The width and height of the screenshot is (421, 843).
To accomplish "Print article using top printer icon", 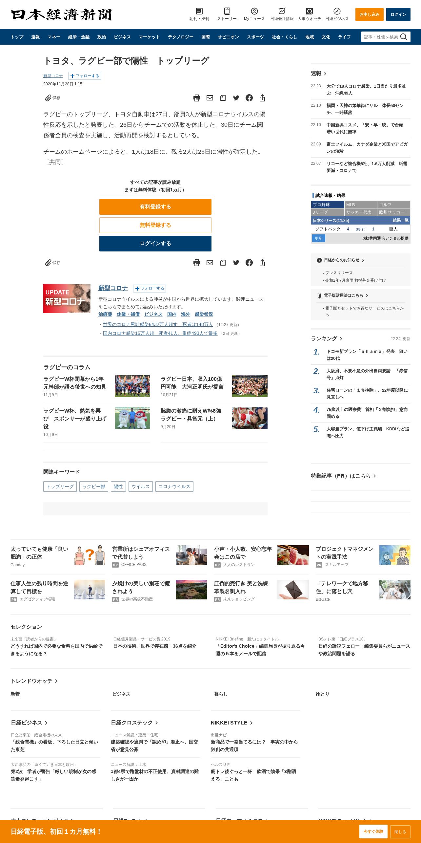I will pyautogui.click(x=197, y=98).
